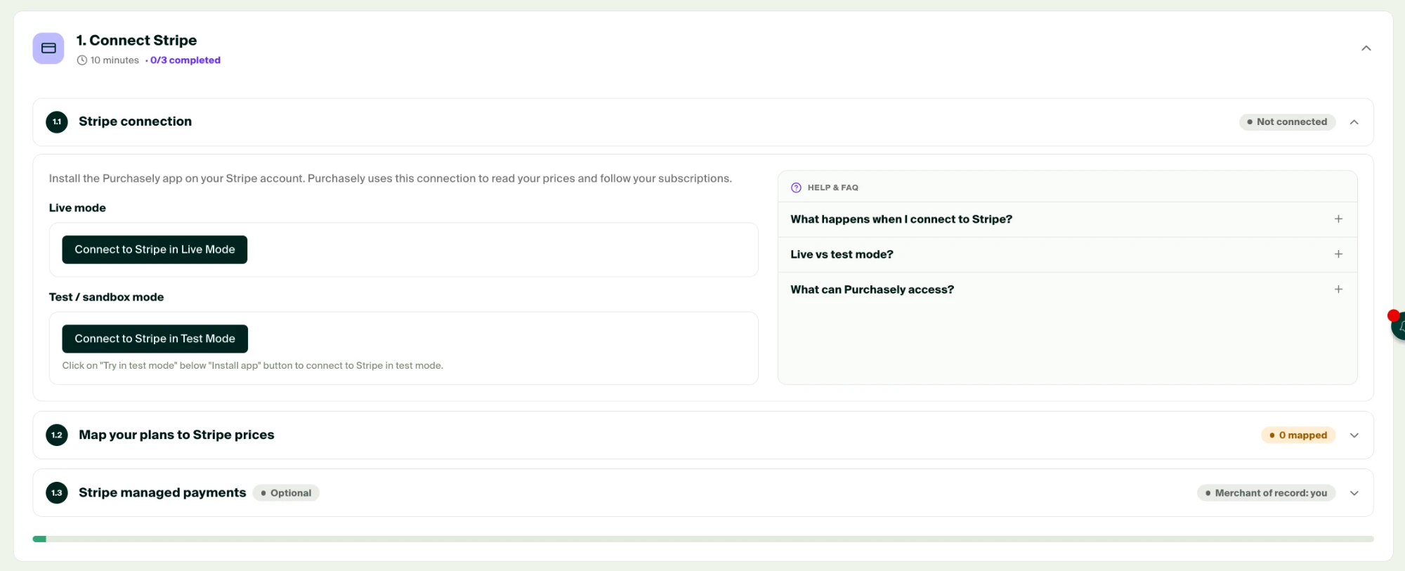Click Connect to Stripe in Test Mode

pyautogui.click(x=155, y=339)
